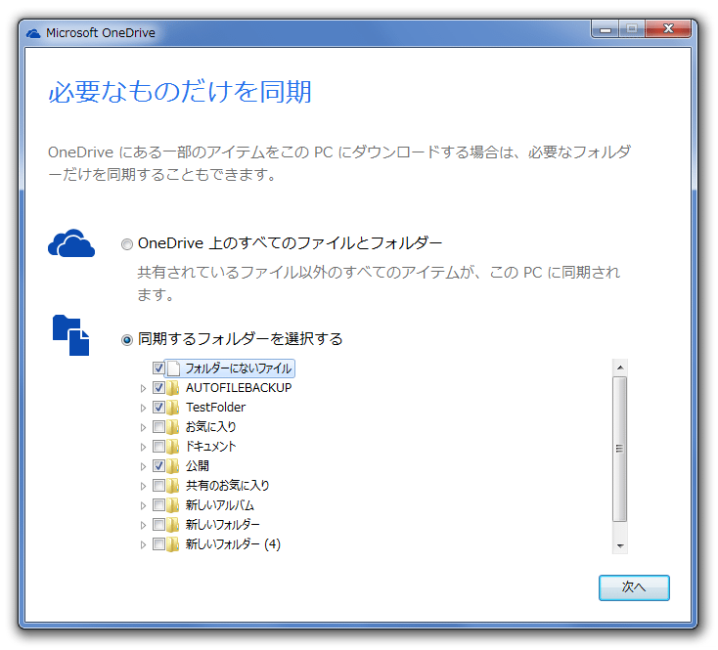Click the folder list scrollbar thumb
The height and width of the screenshot is (650, 718).
pos(620,449)
